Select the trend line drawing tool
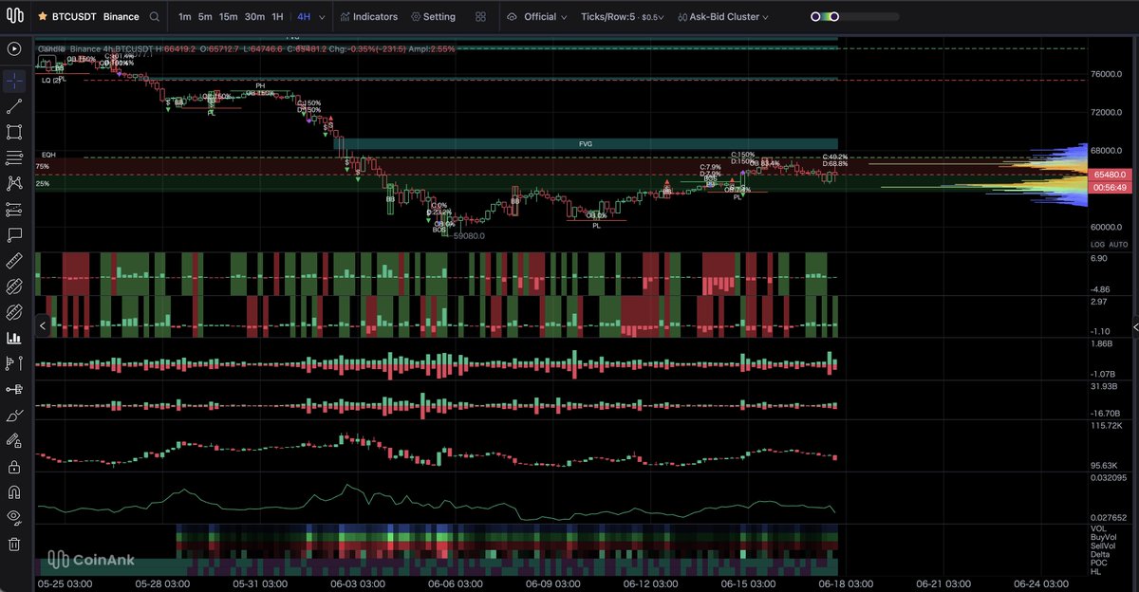The image size is (1139, 592). point(14,106)
